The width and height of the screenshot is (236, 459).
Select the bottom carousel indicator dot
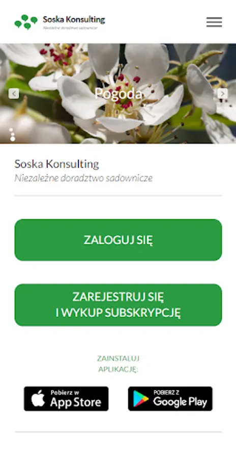(x=13, y=138)
